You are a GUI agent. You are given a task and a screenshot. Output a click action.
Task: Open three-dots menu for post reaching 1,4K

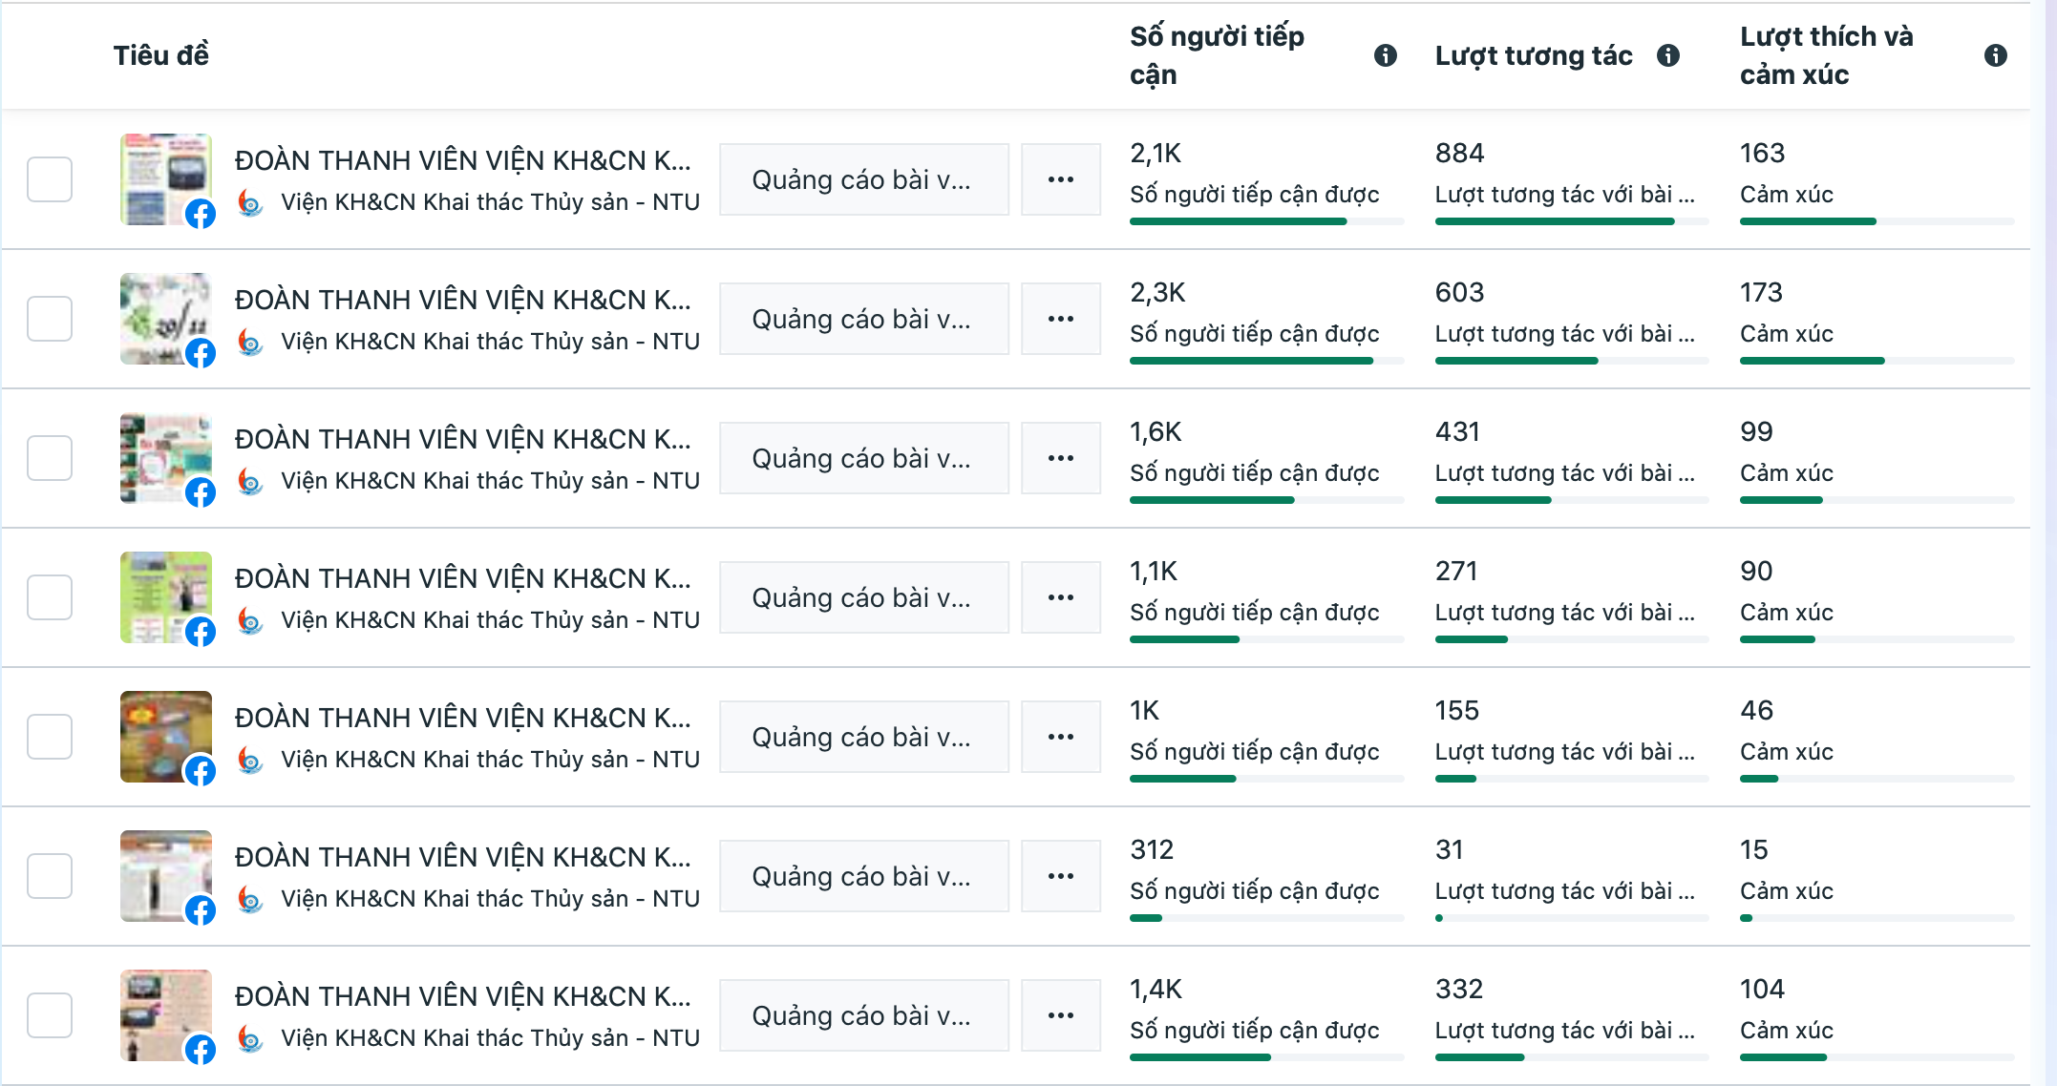pos(1060,1015)
